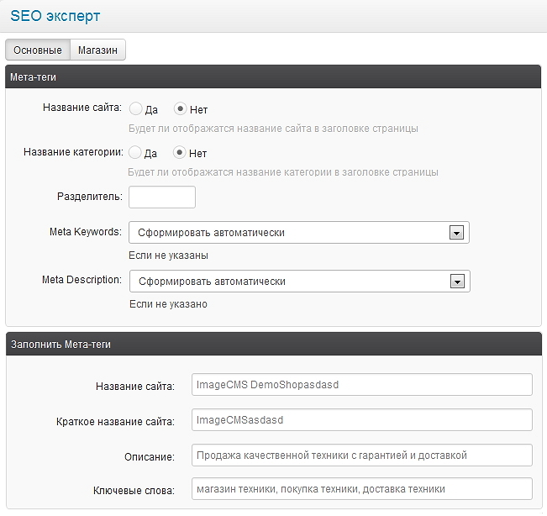Click the Заполнить Мета-теги section header
Image resolution: width=547 pixels, height=516 pixels.
pos(274,344)
